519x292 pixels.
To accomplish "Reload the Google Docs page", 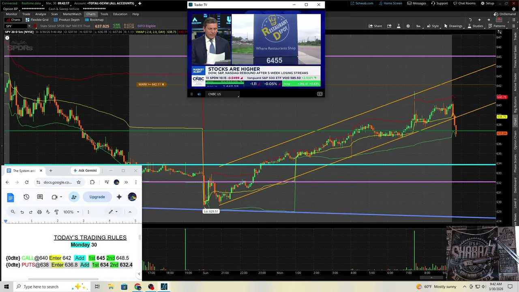I will tap(27, 182).
